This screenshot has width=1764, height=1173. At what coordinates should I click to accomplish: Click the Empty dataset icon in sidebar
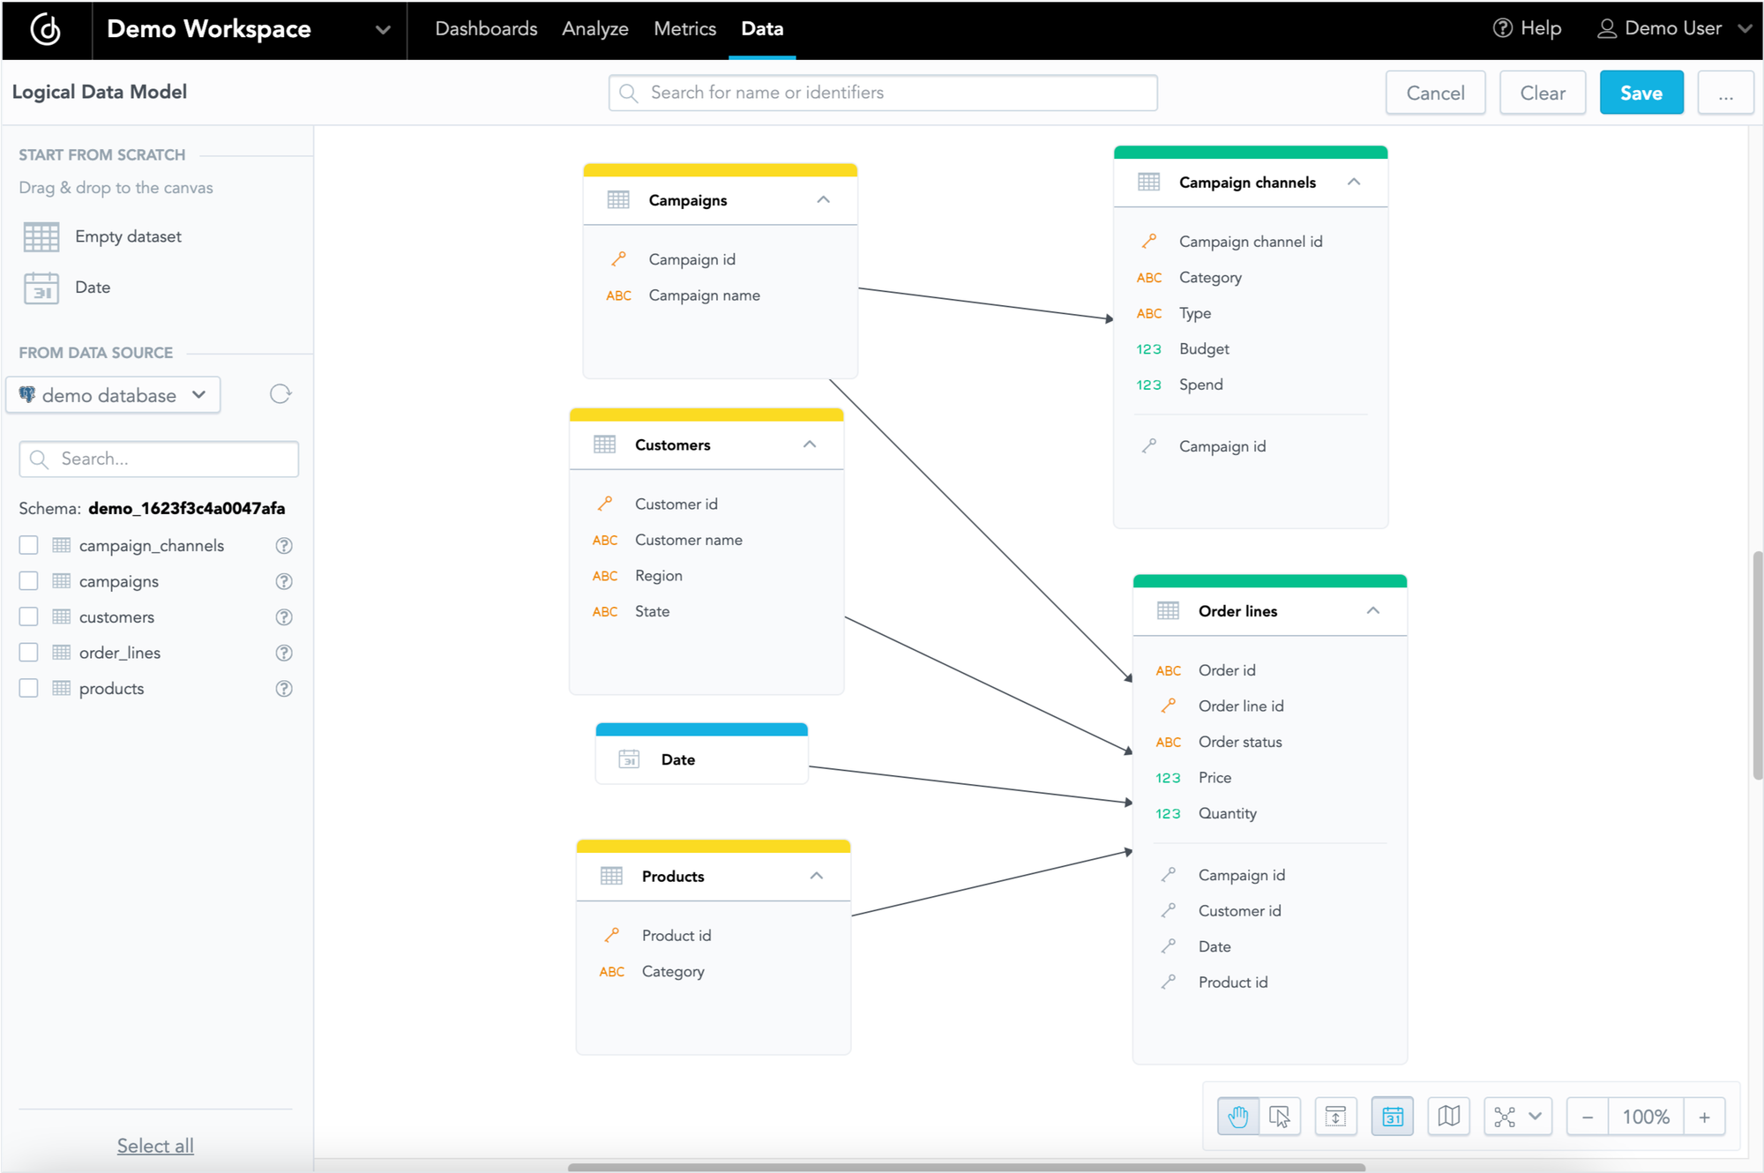click(41, 236)
